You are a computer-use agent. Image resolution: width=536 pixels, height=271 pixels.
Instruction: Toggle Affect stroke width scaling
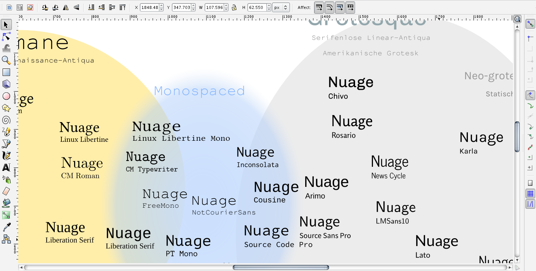319,7
